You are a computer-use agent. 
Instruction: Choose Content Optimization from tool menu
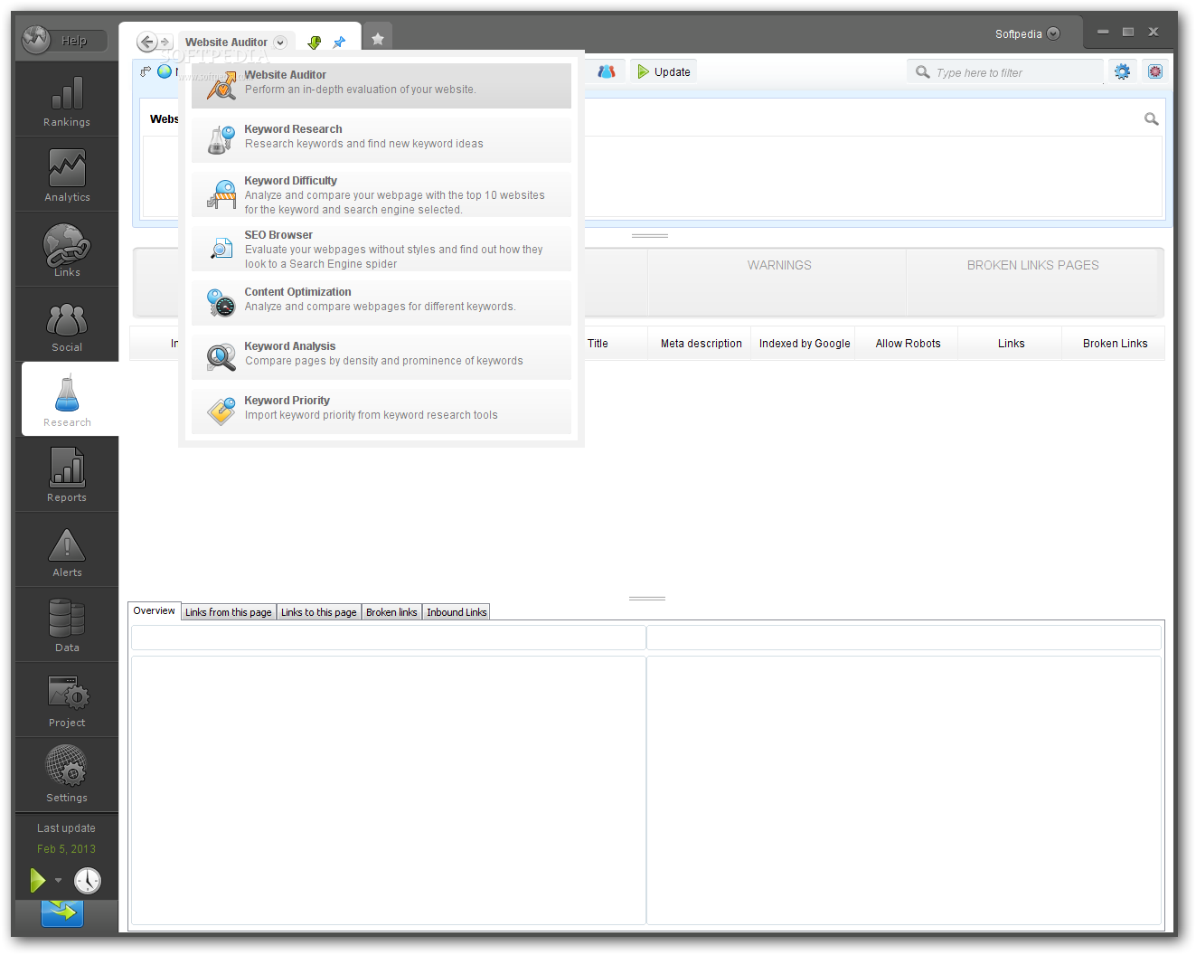381,302
